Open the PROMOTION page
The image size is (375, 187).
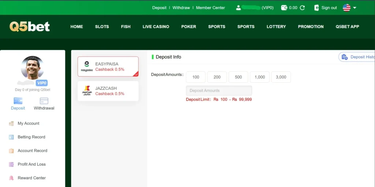pyautogui.click(x=311, y=27)
